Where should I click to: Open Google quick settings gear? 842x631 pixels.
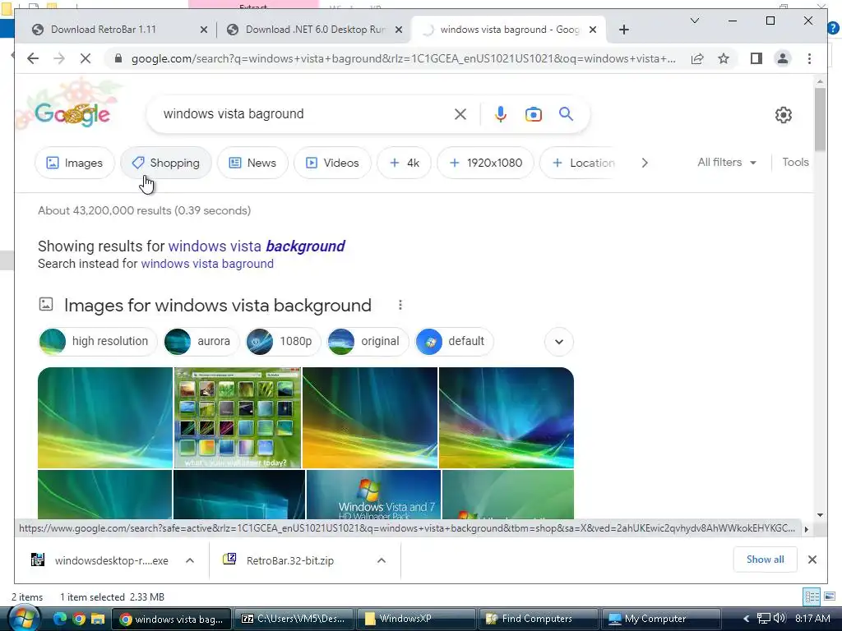coord(784,115)
